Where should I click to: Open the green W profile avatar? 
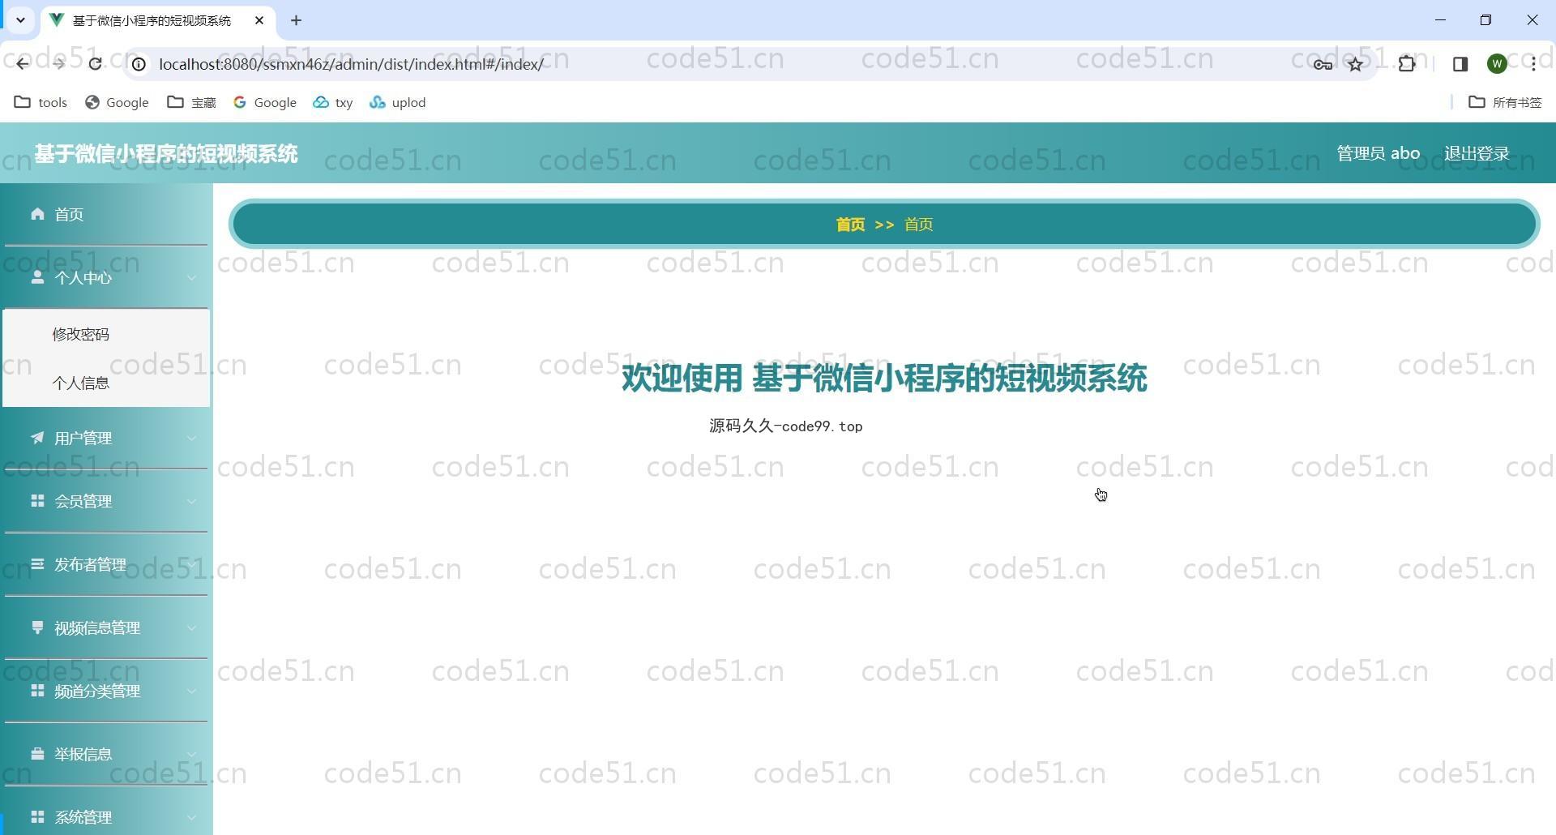point(1498,64)
